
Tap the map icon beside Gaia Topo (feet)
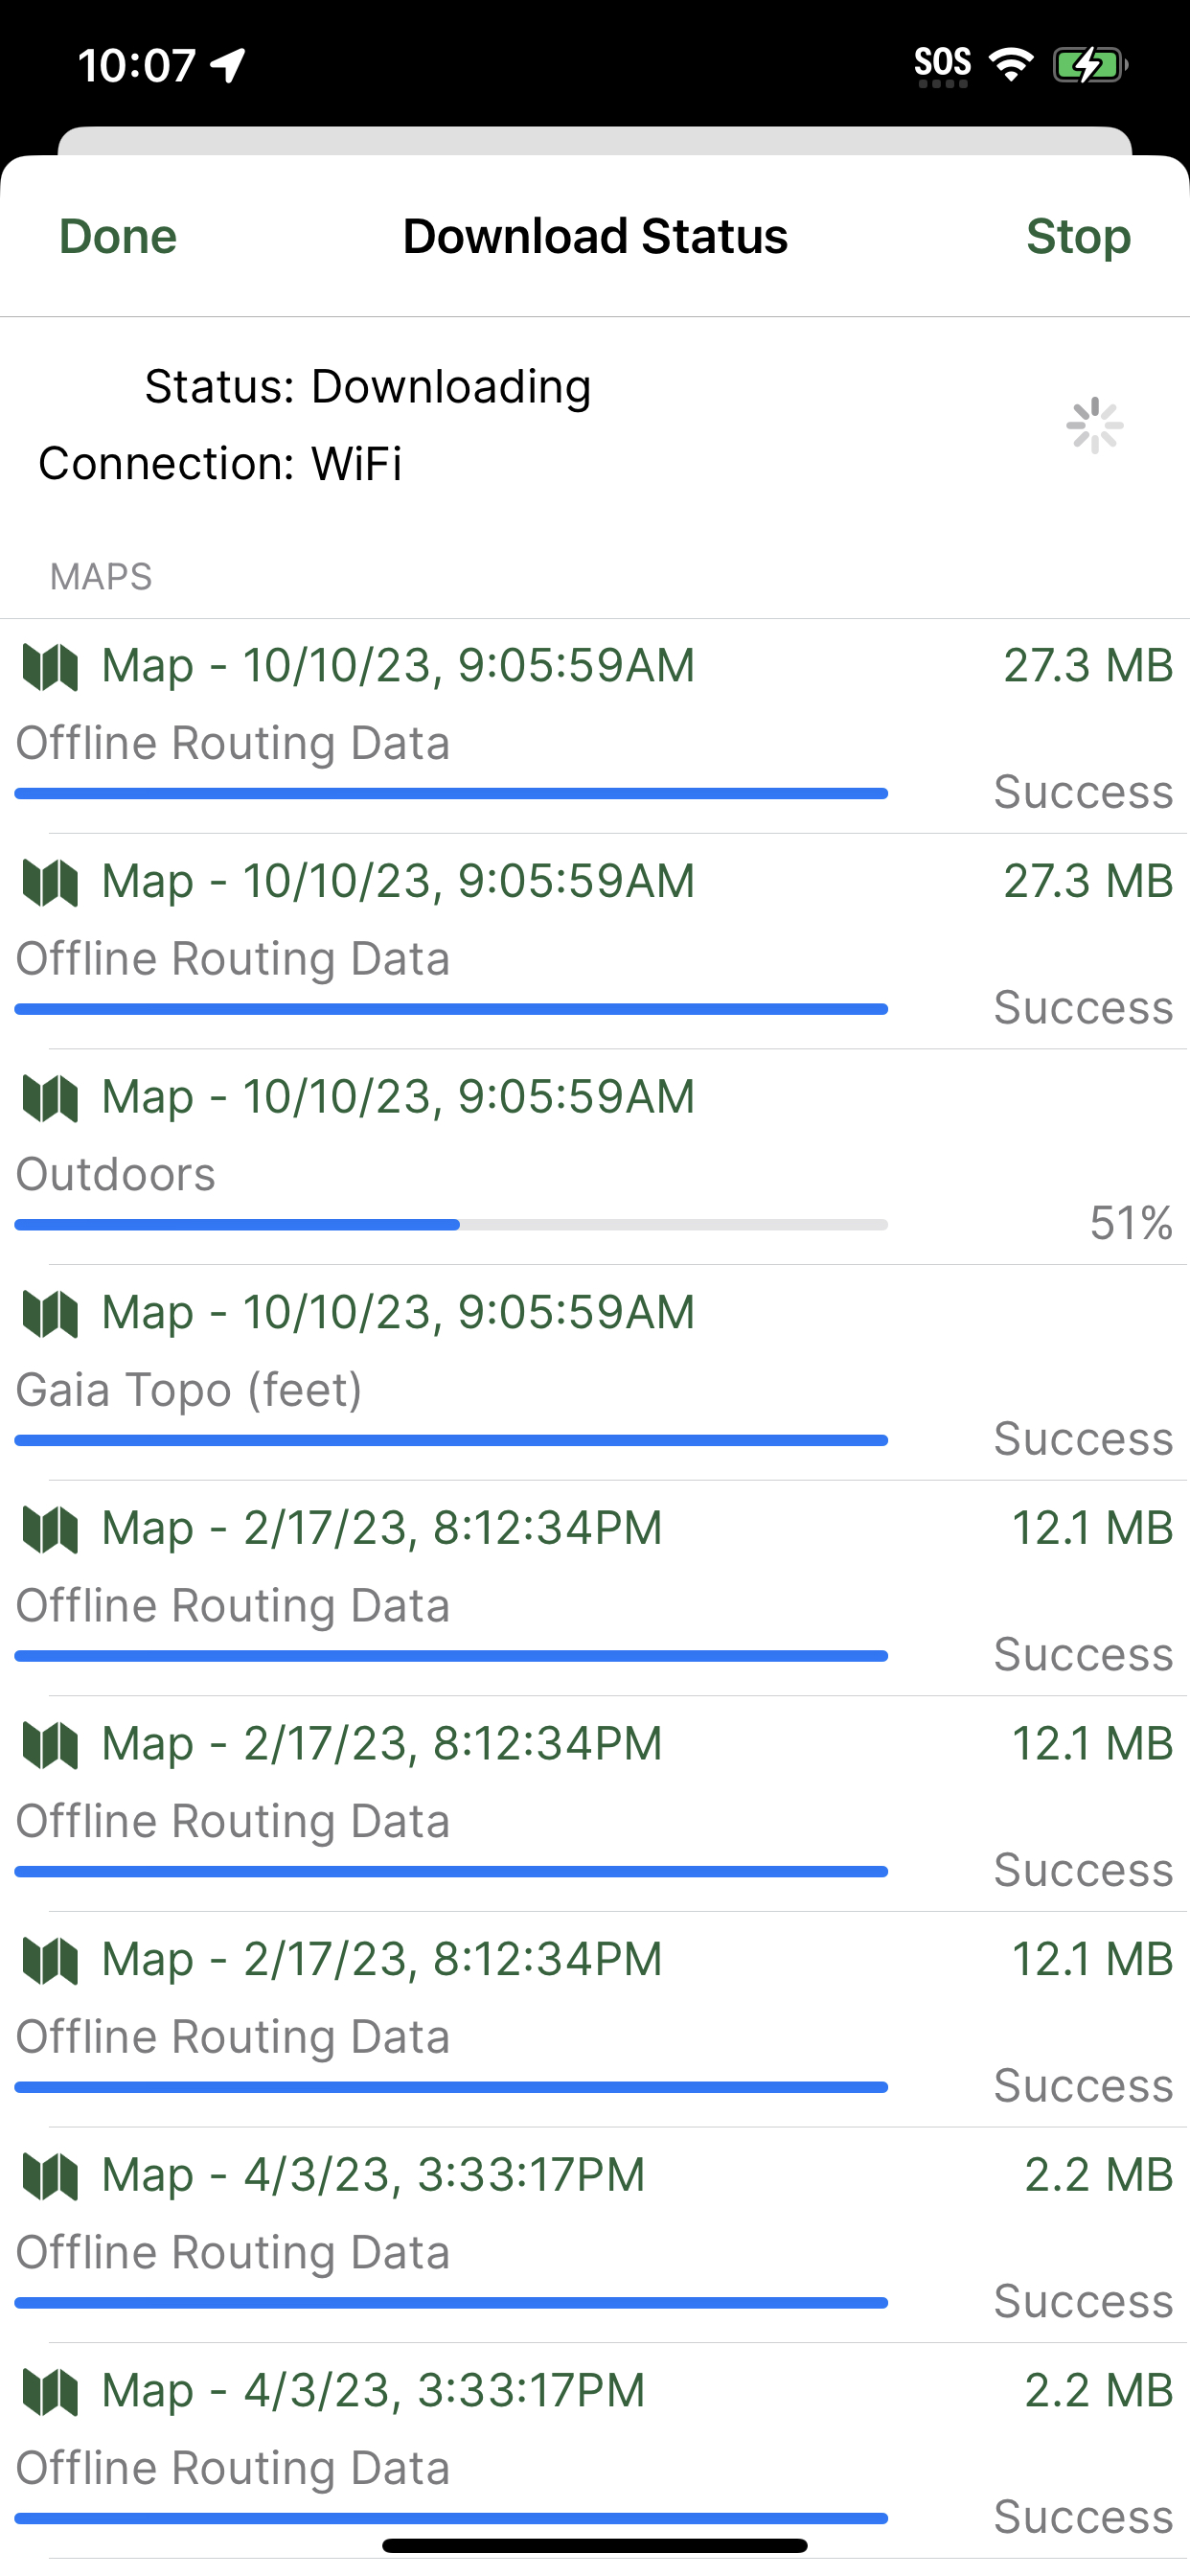pyautogui.click(x=50, y=1314)
